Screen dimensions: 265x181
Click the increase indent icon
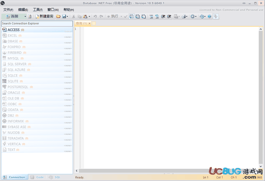169,16
